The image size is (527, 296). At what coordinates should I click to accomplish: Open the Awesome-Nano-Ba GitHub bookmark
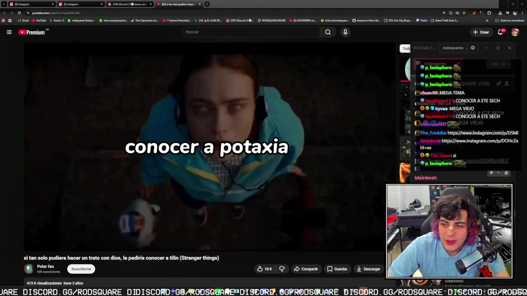tap(366, 21)
